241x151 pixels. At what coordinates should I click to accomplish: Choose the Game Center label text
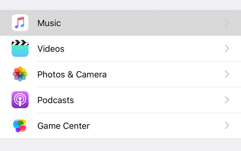(x=64, y=126)
